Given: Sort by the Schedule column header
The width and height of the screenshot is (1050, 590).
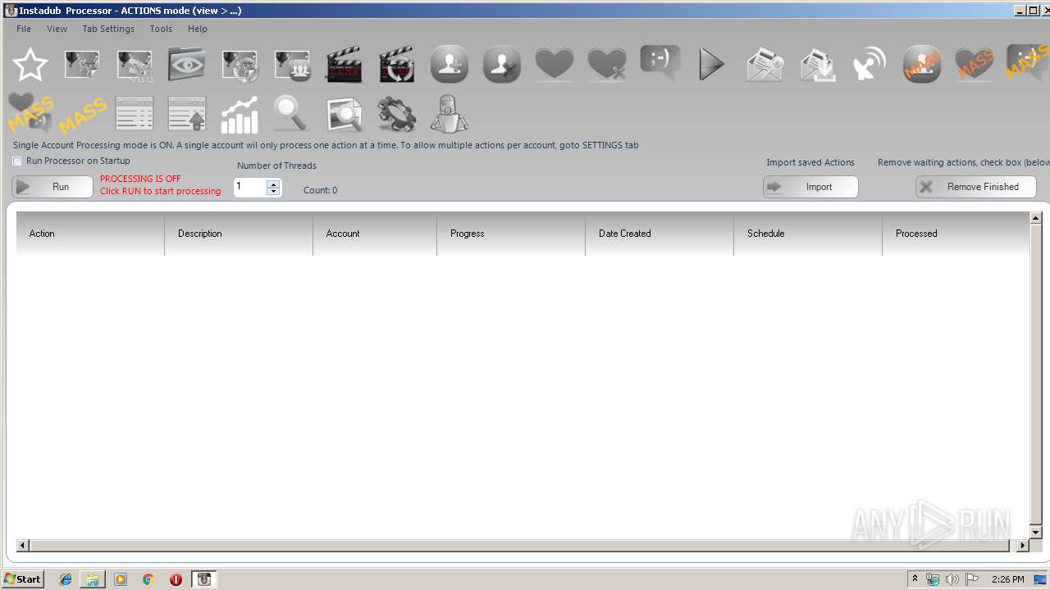Looking at the screenshot, I should pos(808,234).
